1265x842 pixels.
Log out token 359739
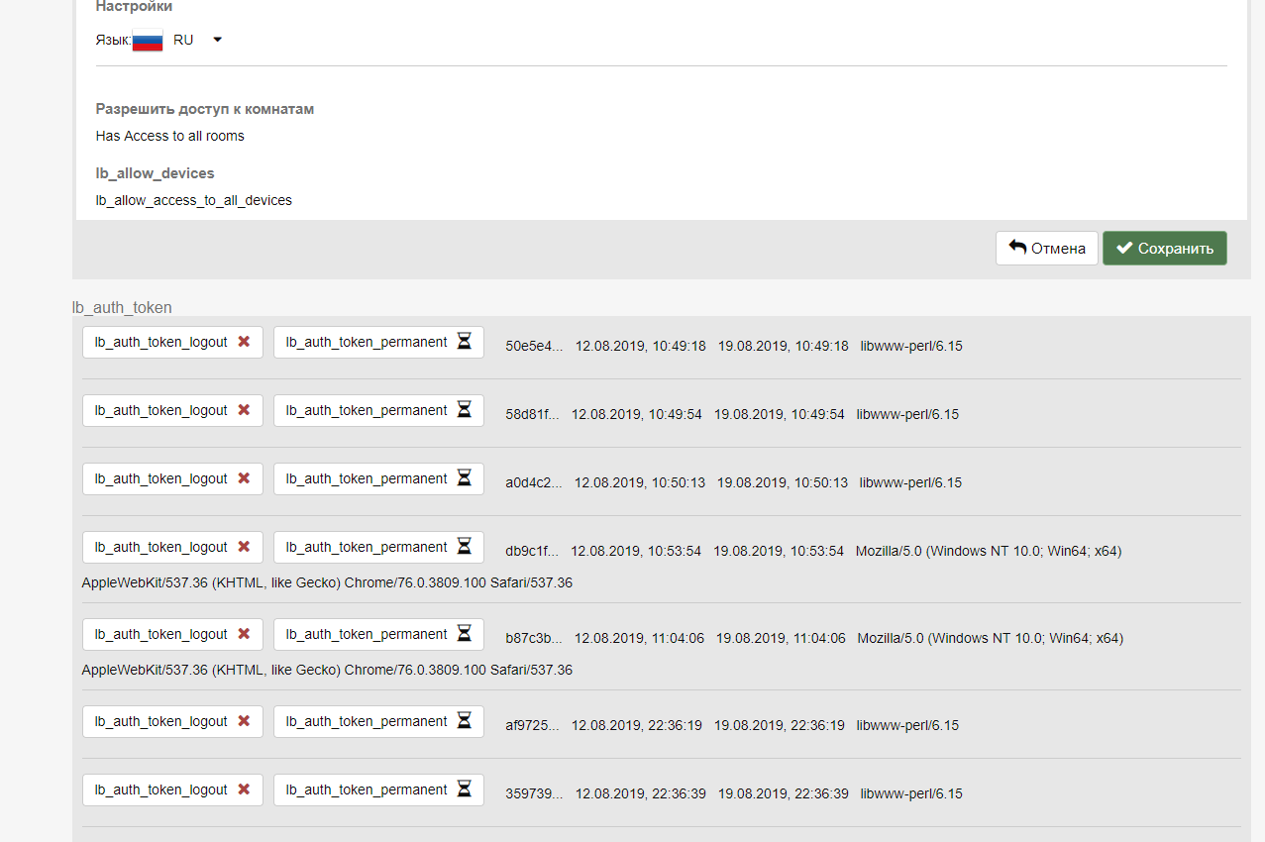click(172, 789)
